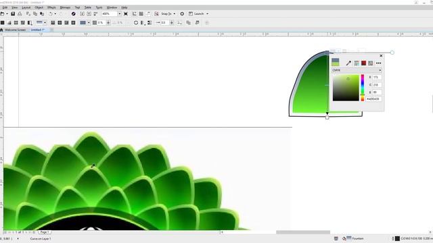
Task: Choose the Conical fountain fill type
Action: [x=66, y=22]
